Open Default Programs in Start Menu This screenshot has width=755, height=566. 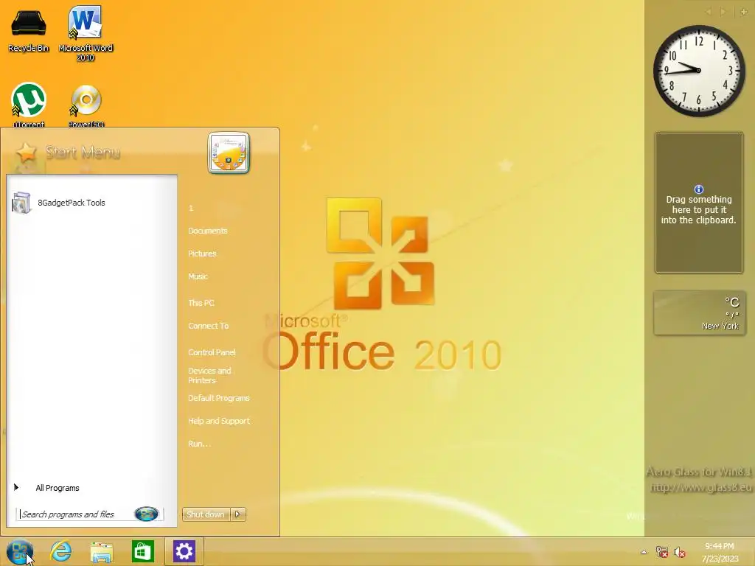[218, 398]
